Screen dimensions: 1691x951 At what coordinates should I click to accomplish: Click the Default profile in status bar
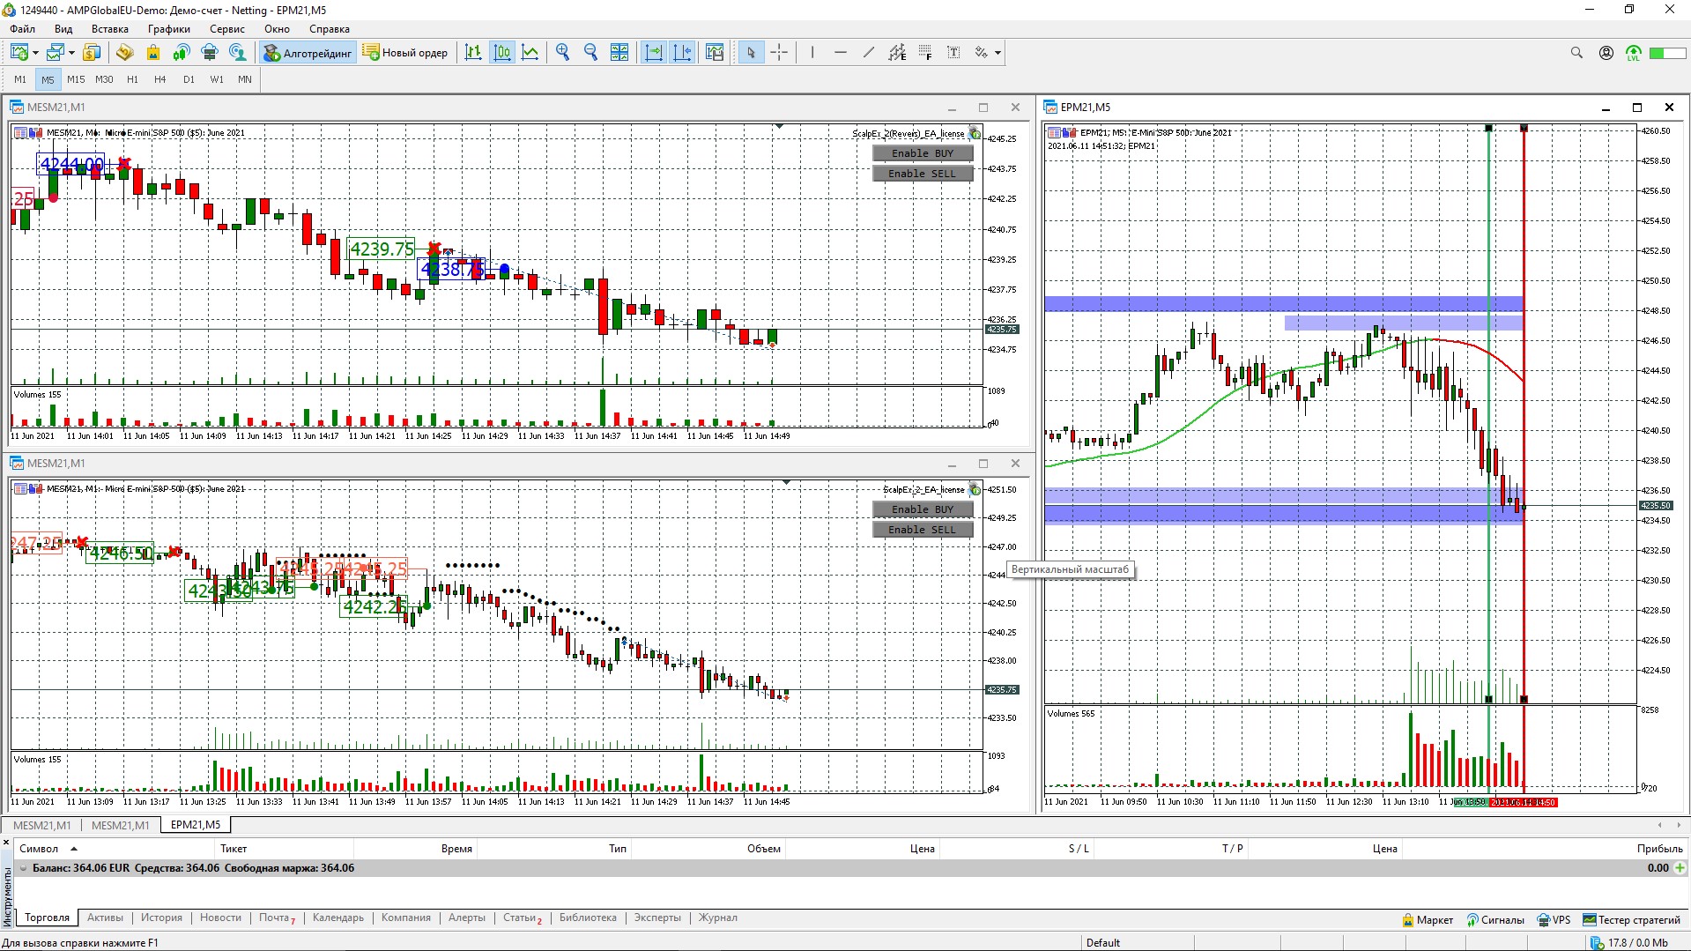tap(1103, 943)
